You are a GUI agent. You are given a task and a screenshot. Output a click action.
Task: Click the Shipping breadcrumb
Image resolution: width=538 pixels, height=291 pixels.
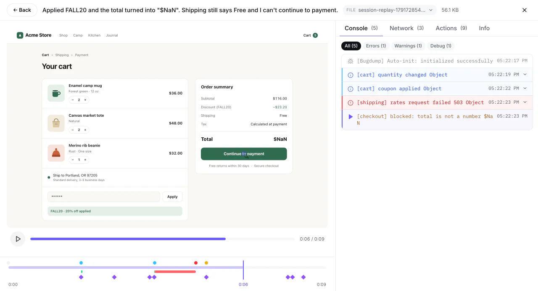62,55
